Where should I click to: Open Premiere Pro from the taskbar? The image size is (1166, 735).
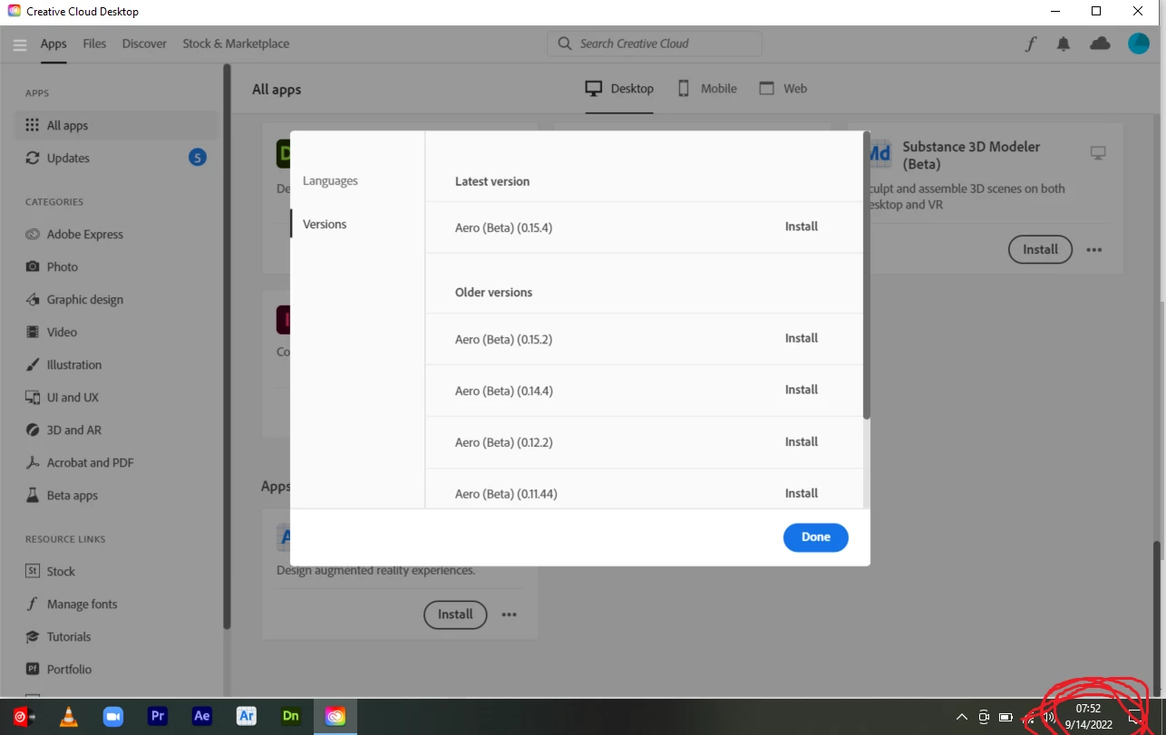[x=158, y=717]
